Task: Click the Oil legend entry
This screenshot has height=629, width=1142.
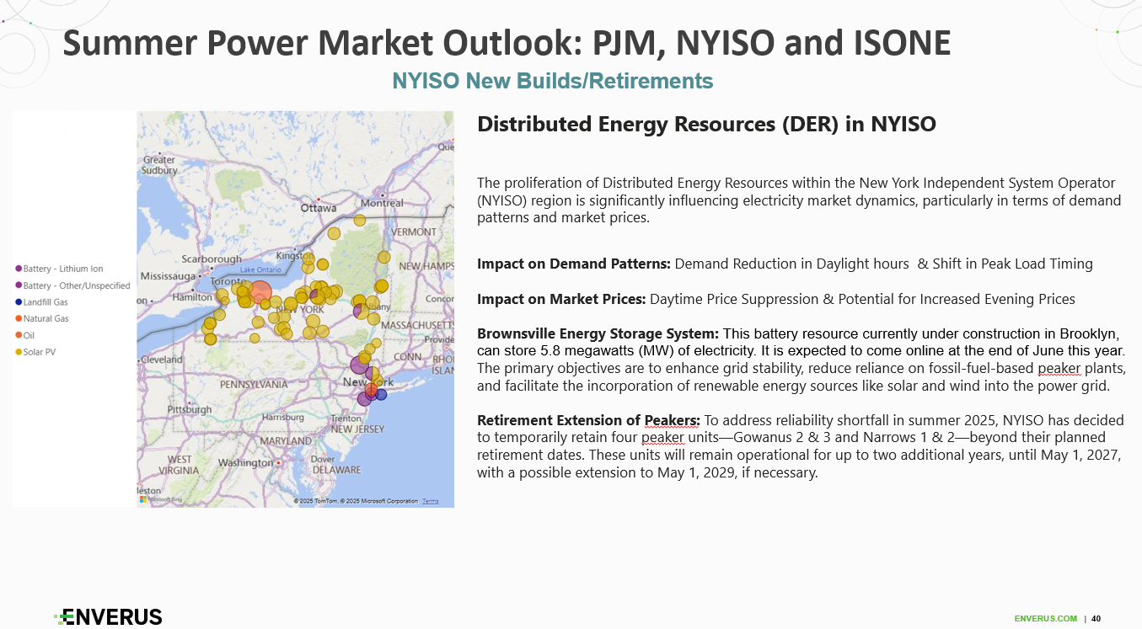Action: tap(29, 335)
